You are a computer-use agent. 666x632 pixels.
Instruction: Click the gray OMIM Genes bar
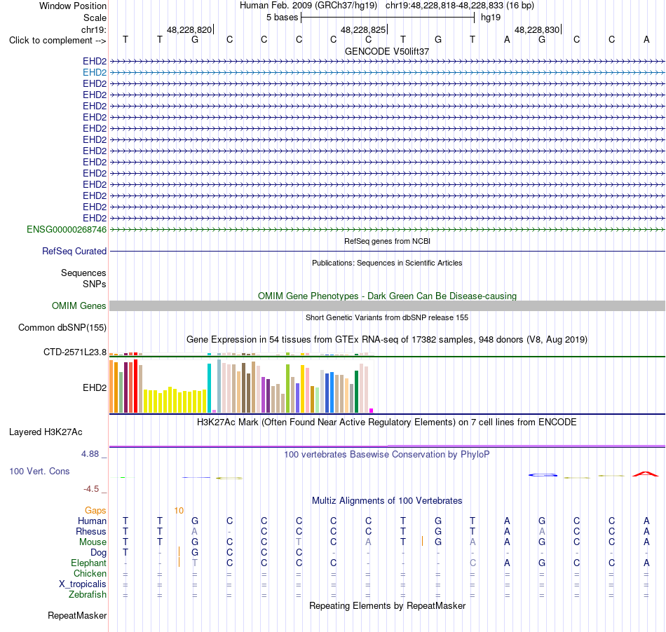click(x=388, y=306)
